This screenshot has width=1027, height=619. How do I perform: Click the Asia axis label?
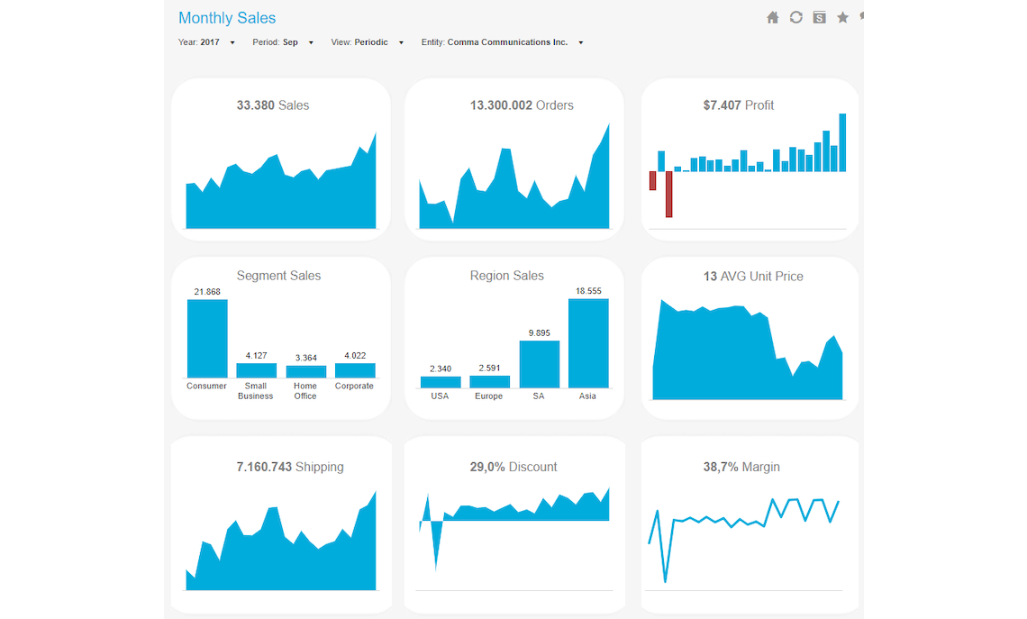tap(587, 396)
